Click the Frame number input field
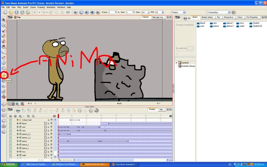267x167 pixels. pos(112,12)
